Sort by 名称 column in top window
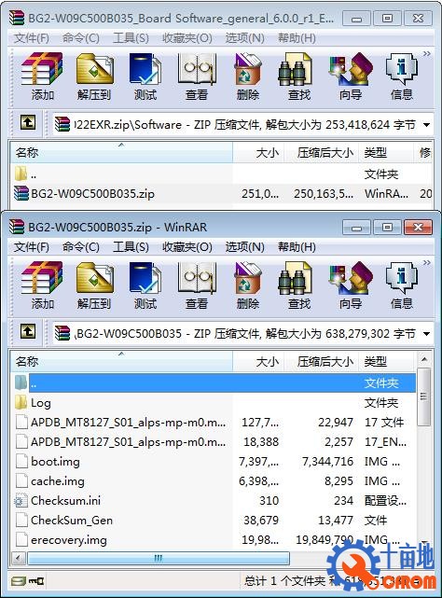 pyautogui.click(x=121, y=153)
